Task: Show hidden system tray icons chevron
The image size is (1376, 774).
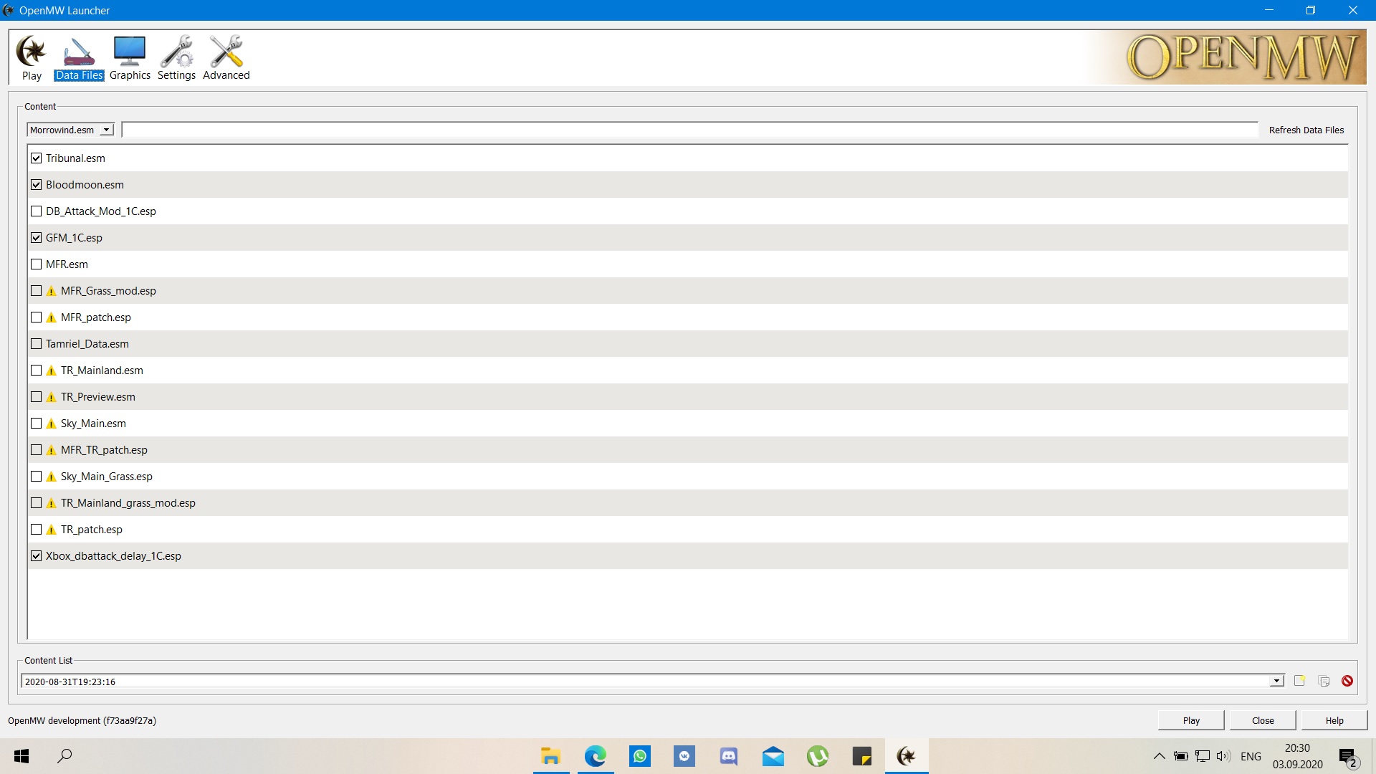Action: point(1159,756)
